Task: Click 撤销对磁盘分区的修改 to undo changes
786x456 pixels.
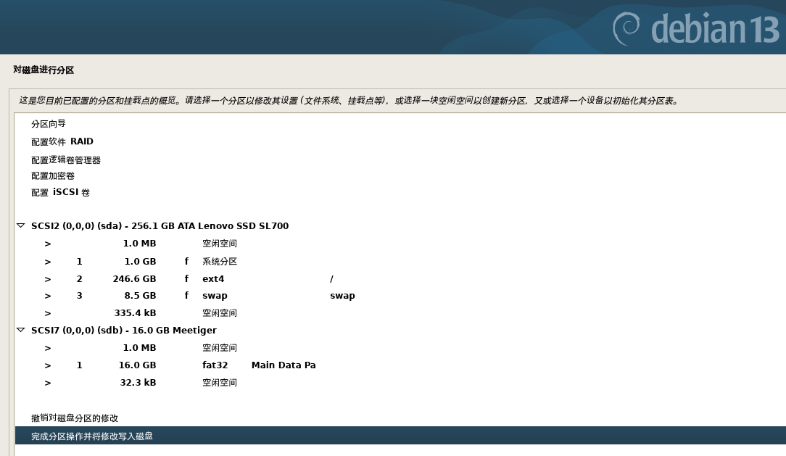Action: pyautogui.click(x=75, y=418)
